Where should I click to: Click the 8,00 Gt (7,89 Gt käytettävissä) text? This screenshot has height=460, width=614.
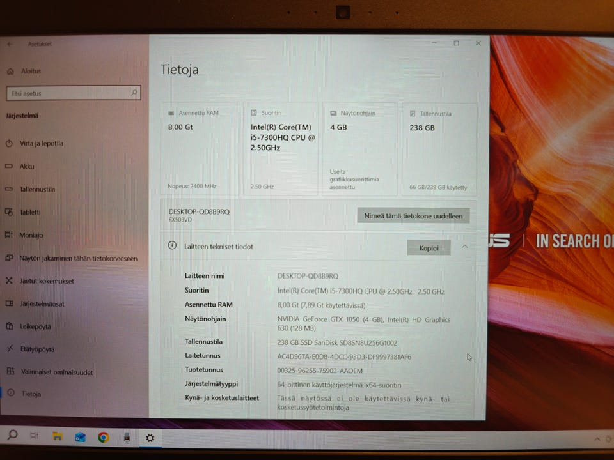[x=321, y=305]
